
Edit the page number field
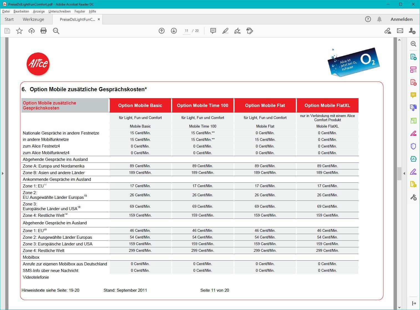(187, 31)
